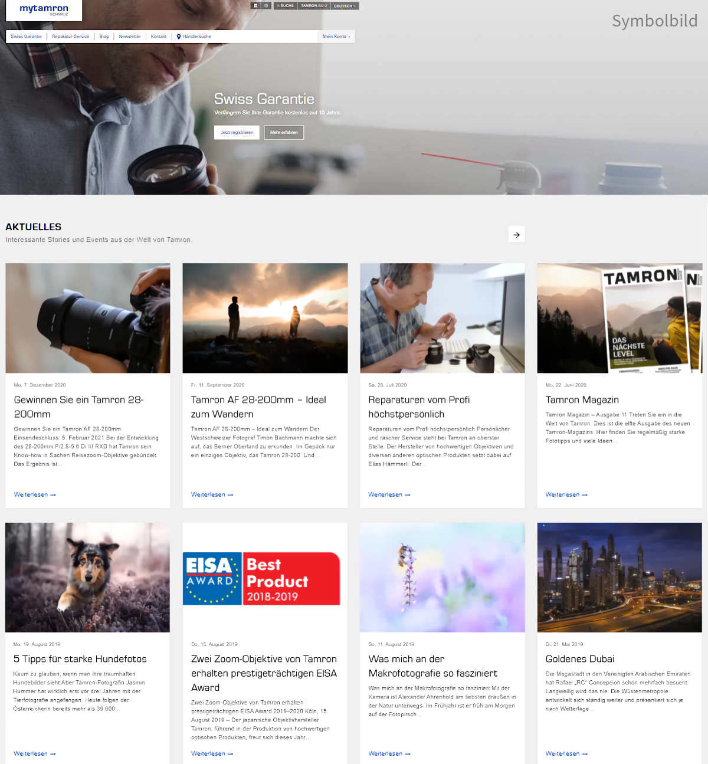Expand the Deutsch language dropdown
The width and height of the screenshot is (708, 764).
pos(345,6)
